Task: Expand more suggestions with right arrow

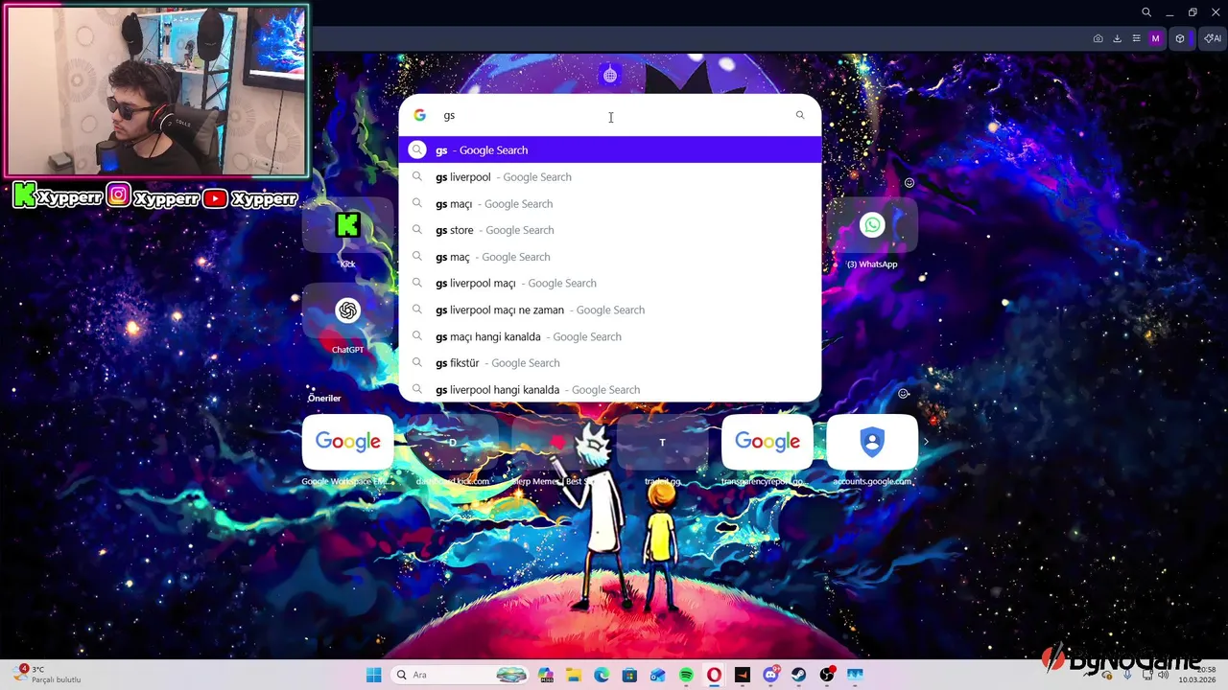Action: 926,443
